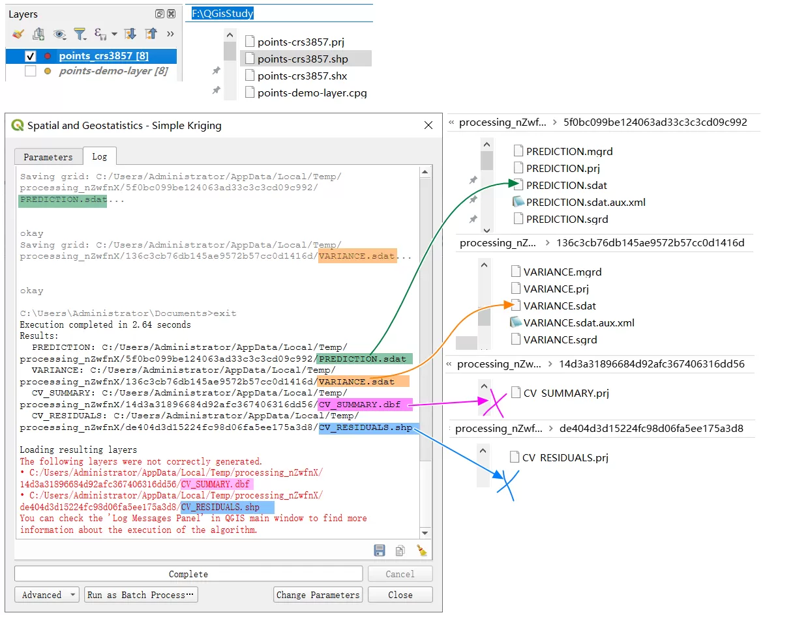Copy the log contents to clipboard
Viewport: 793px width, 630px height.
[x=400, y=551]
